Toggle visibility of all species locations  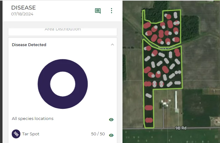(111, 120)
